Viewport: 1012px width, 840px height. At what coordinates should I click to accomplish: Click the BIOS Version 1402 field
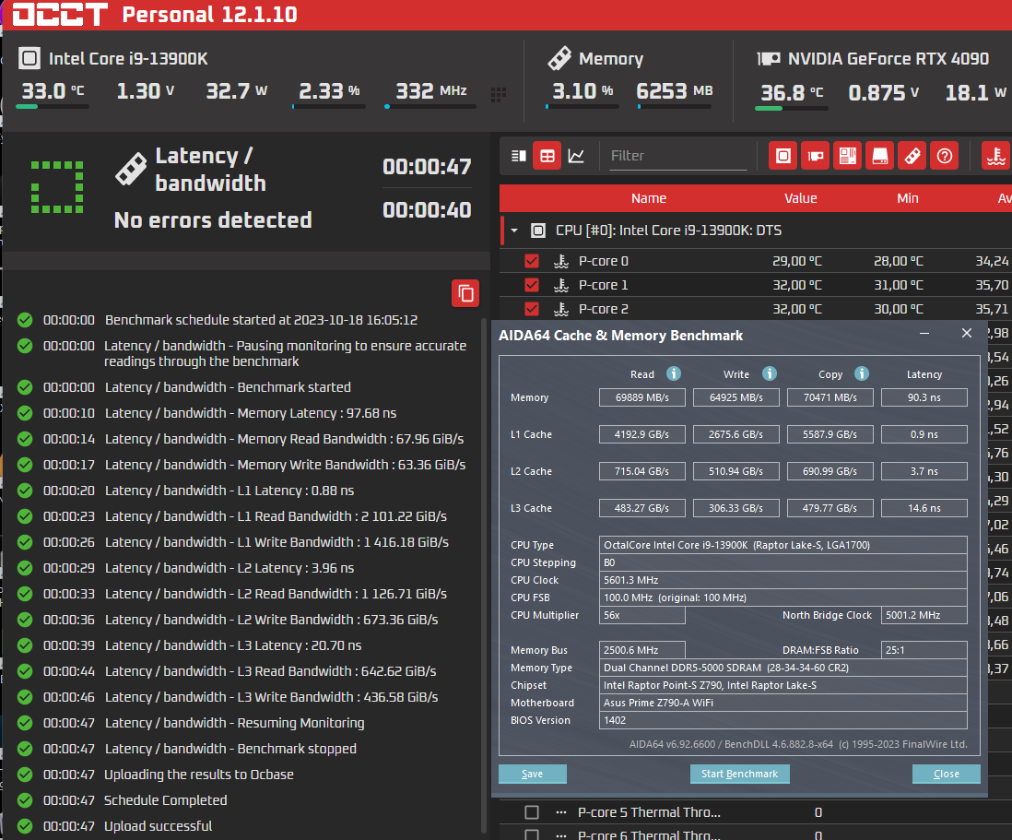783,720
